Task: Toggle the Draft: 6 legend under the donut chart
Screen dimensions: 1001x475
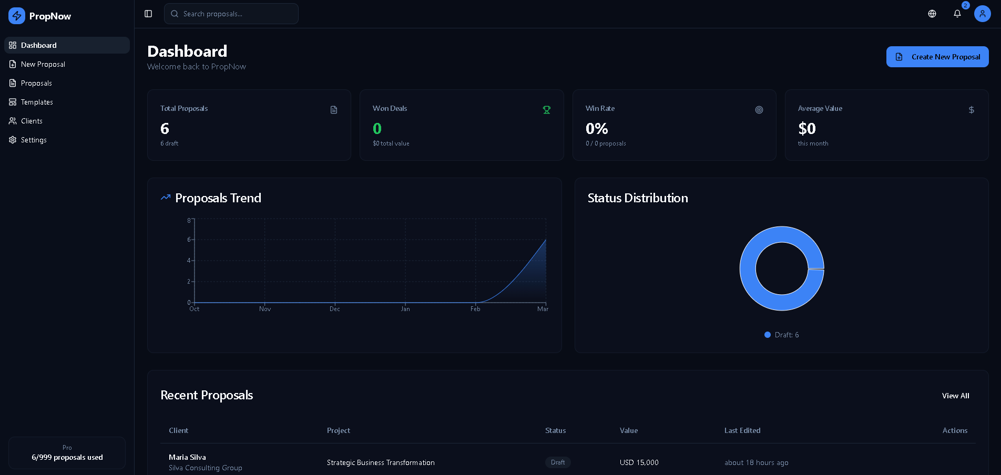Action: coord(781,335)
